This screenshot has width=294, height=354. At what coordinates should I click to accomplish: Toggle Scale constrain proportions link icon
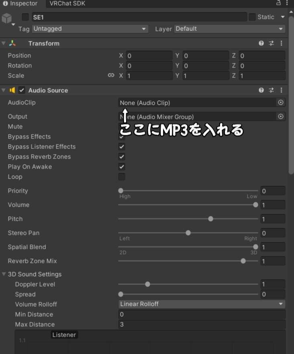pyautogui.click(x=111, y=75)
